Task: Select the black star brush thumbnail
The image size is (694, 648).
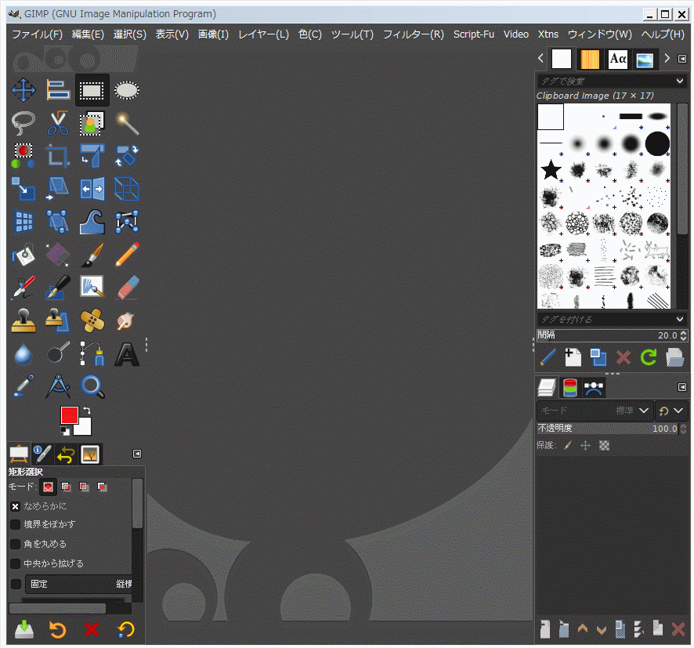Action: pos(551,169)
